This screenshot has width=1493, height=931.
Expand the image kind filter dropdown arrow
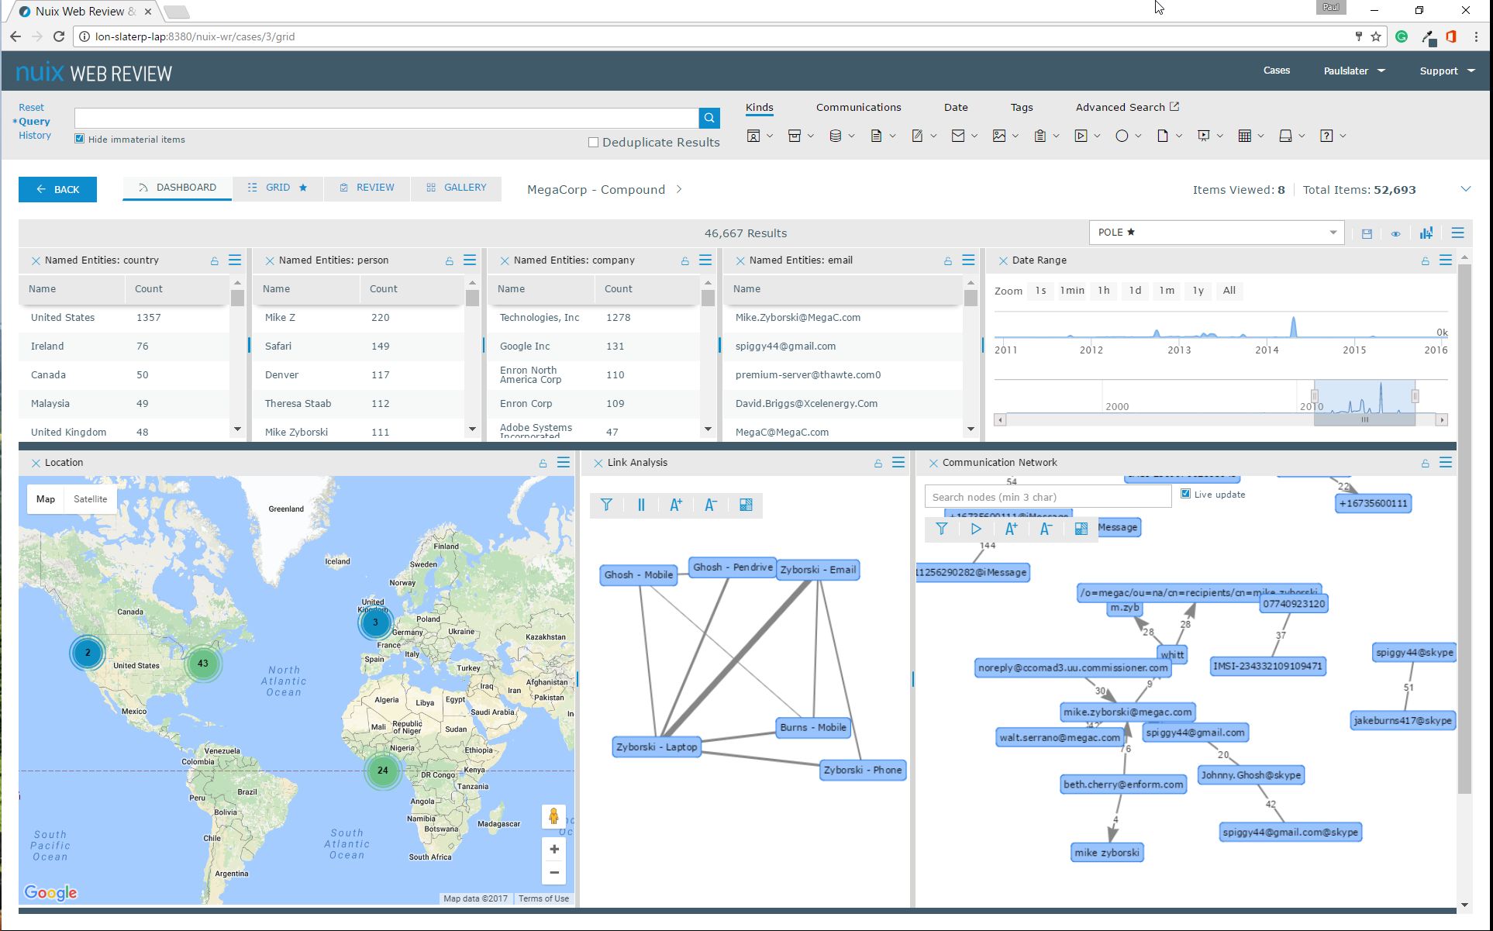click(1015, 136)
